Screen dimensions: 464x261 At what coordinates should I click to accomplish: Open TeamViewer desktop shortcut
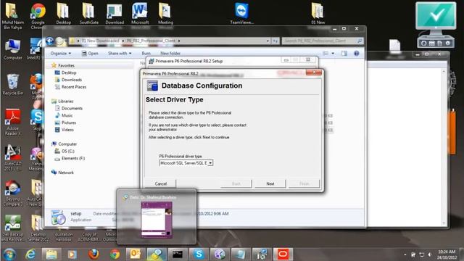click(x=241, y=13)
